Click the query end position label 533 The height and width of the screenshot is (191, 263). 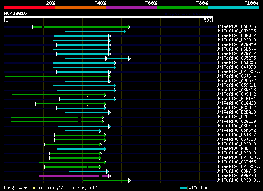[208, 20]
